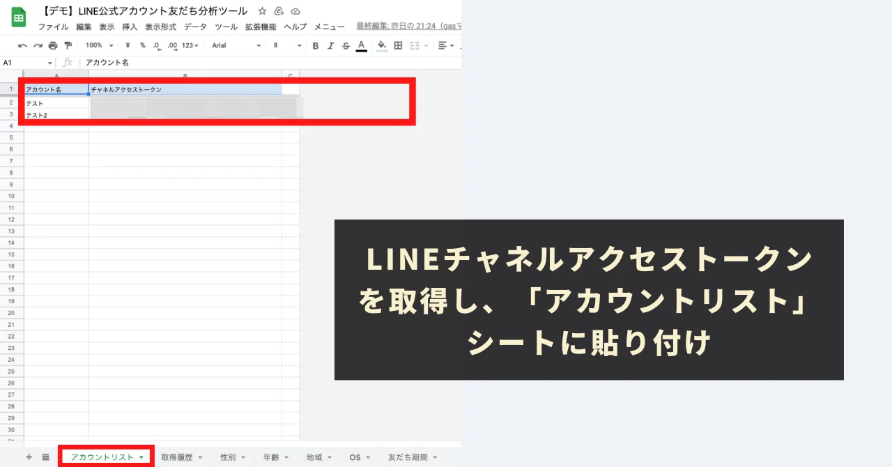This screenshot has height=467, width=892.
Task: Open the 編集 menu
Action: (84, 26)
